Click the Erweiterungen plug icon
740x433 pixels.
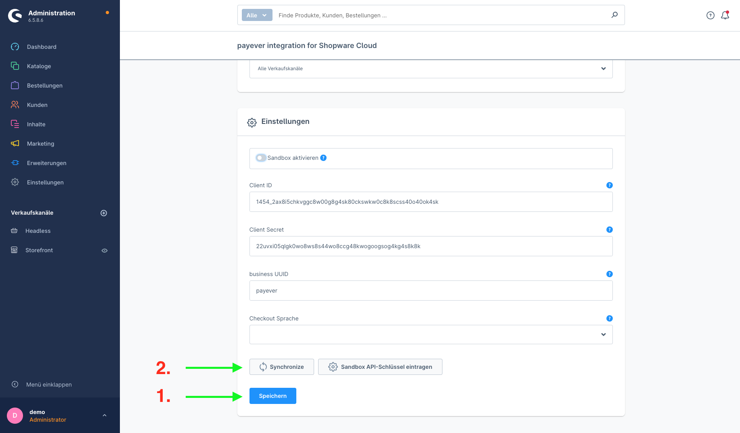(x=15, y=163)
